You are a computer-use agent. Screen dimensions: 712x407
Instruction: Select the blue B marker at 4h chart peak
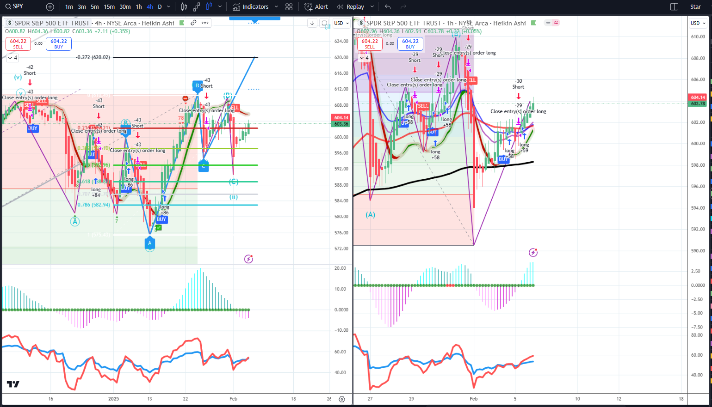198,86
